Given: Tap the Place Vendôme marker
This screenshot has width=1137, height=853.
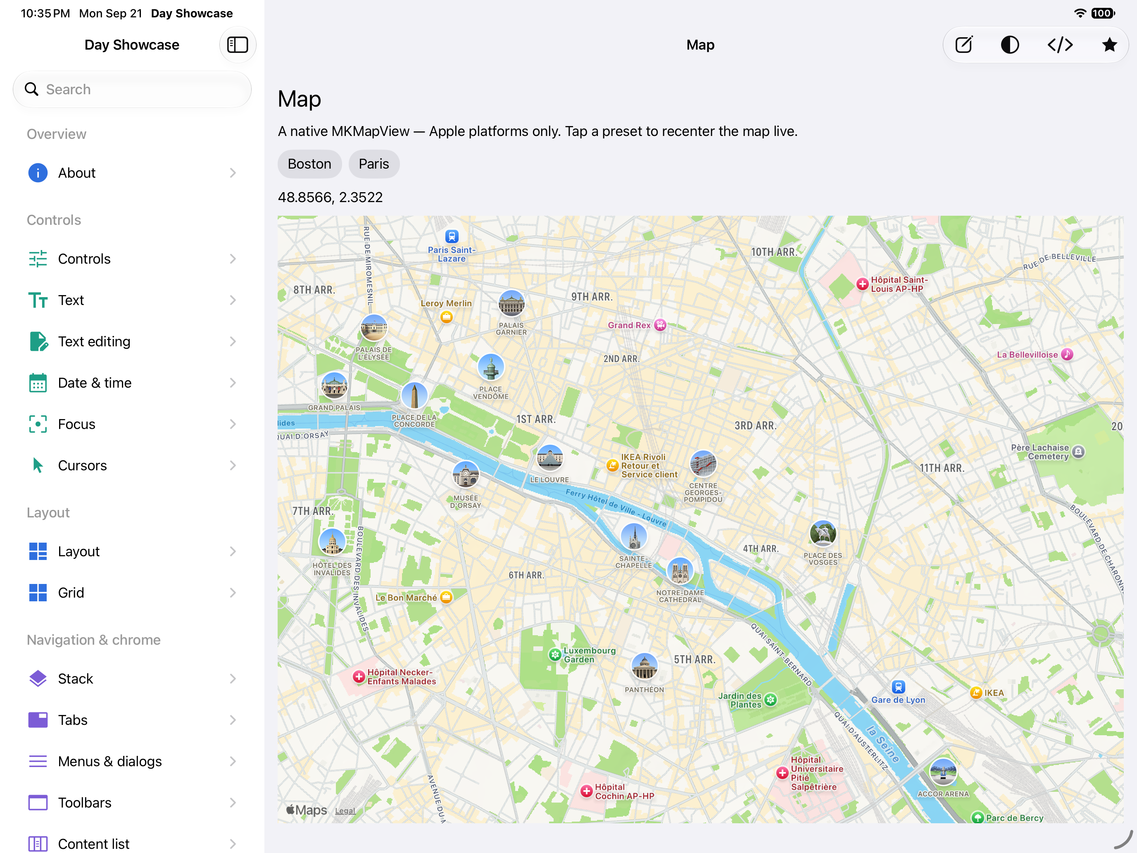Looking at the screenshot, I should pyautogui.click(x=491, y=368).
